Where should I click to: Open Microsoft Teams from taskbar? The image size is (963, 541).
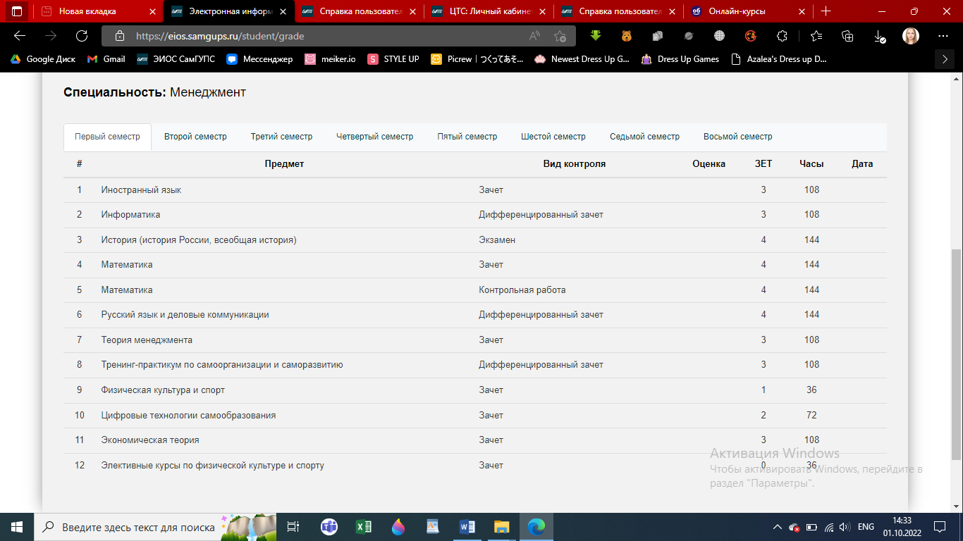coord(329,527)
